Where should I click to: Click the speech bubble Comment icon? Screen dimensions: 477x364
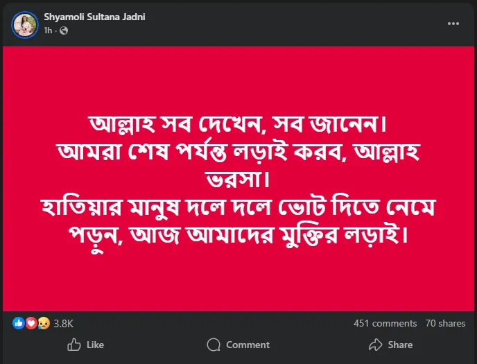pyautogui.click(x=214, y=345)
